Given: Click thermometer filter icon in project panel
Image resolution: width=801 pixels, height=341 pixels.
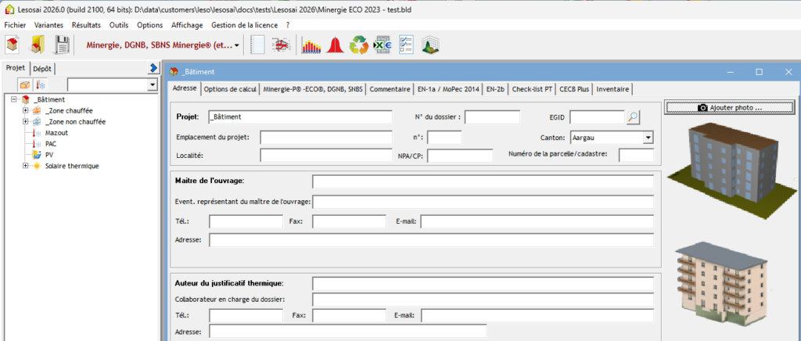Looking at the screenshot, I should pyautogui.click(x=41, y=84).
